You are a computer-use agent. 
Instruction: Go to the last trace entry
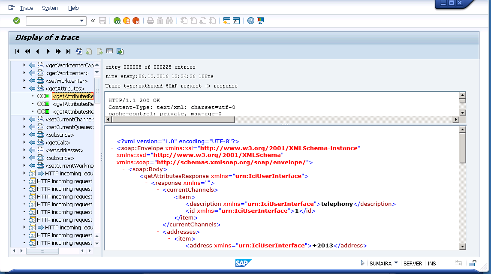(x=68, y=51)
